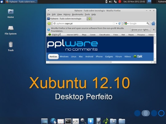The image size is (166, 124).
Task: Open the Bookmarks menu
Action: pyautogui.click(x=77, y=14)
